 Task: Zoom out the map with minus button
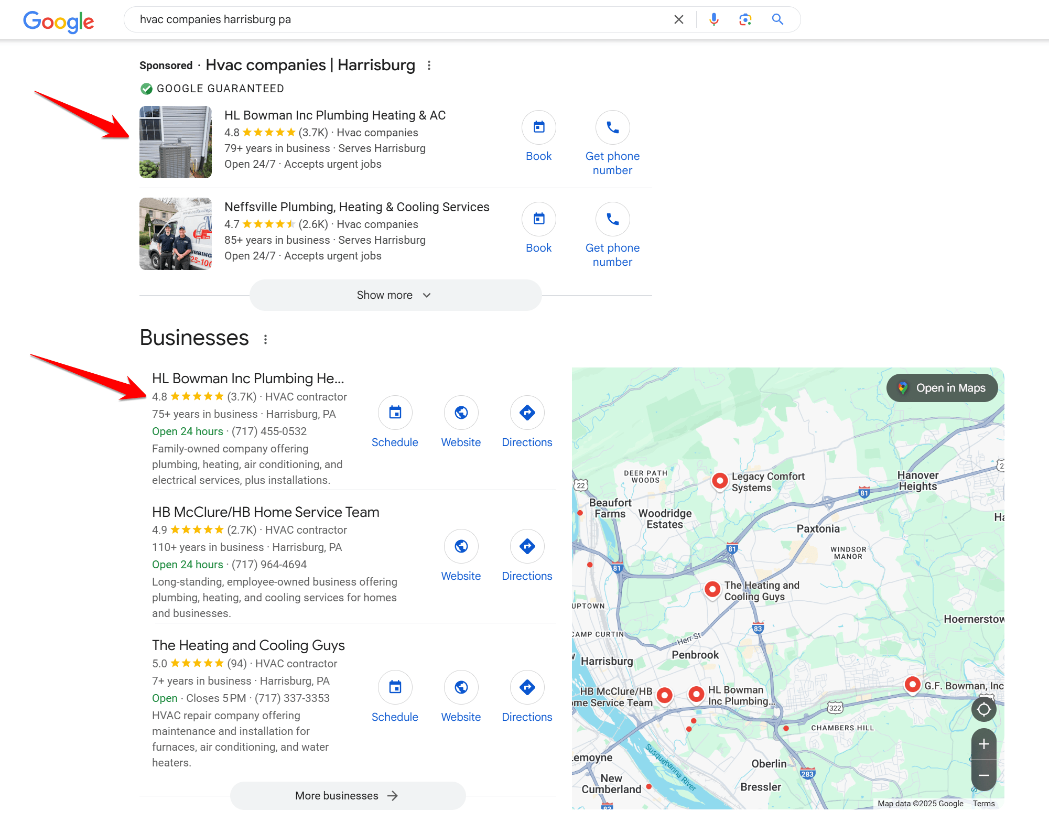(984, 775)
